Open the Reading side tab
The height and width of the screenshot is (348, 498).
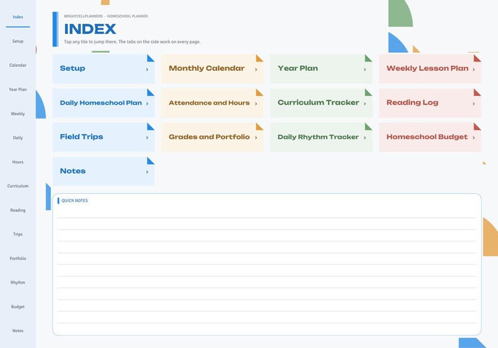(18, 210)
